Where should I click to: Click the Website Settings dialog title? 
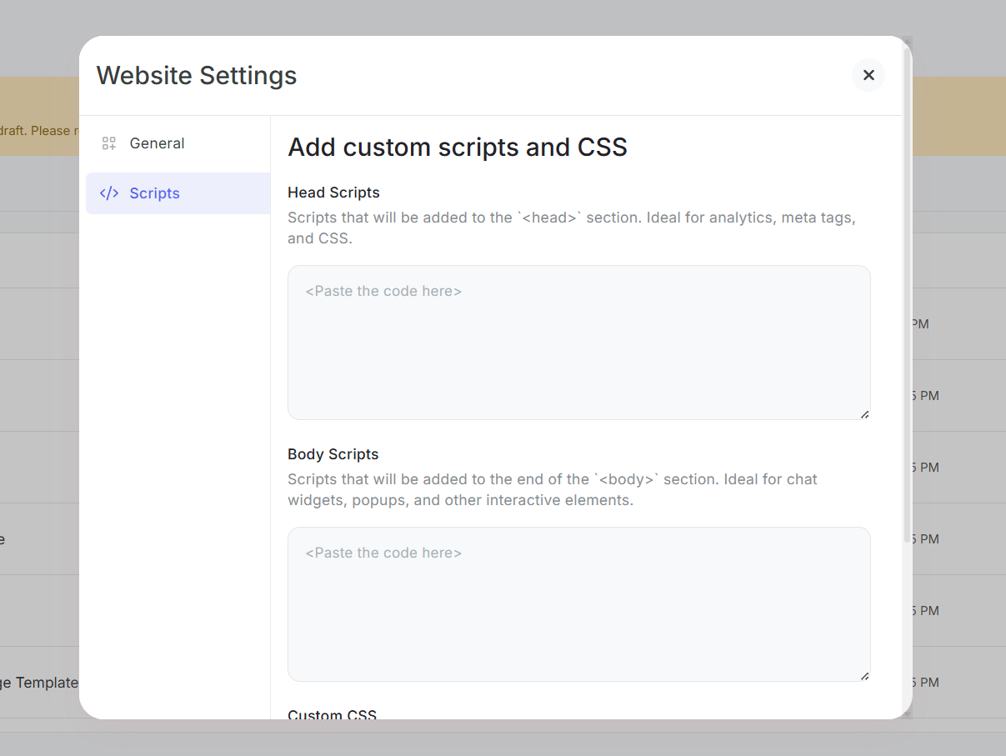(x=197, y=75)
